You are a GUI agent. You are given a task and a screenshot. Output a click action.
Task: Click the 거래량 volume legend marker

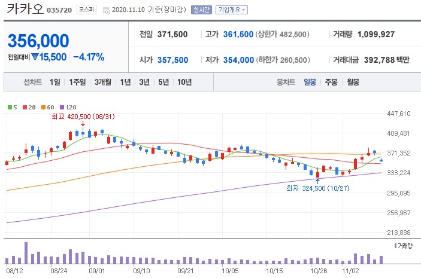point(395,246)
